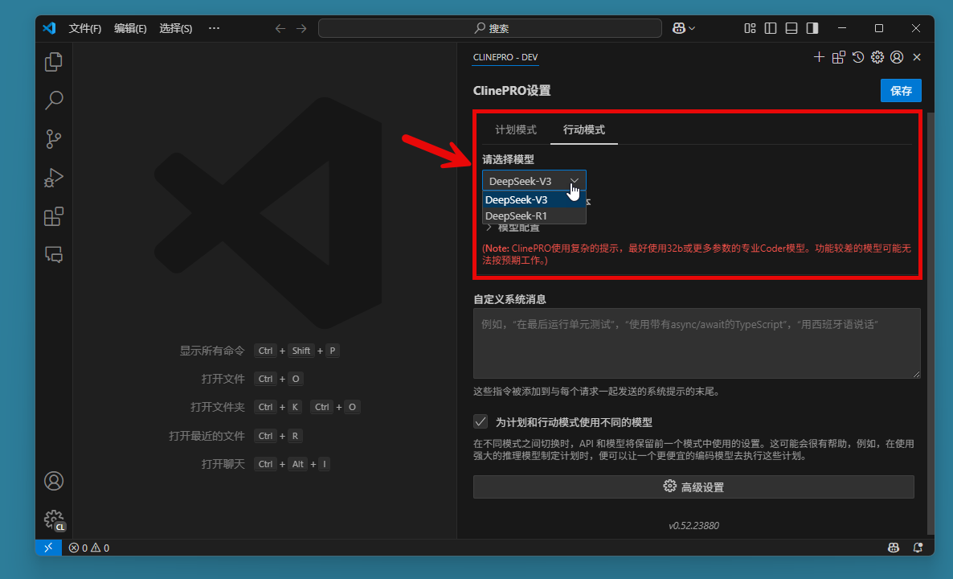Click the 高级设置 button

tap(693, 487)
